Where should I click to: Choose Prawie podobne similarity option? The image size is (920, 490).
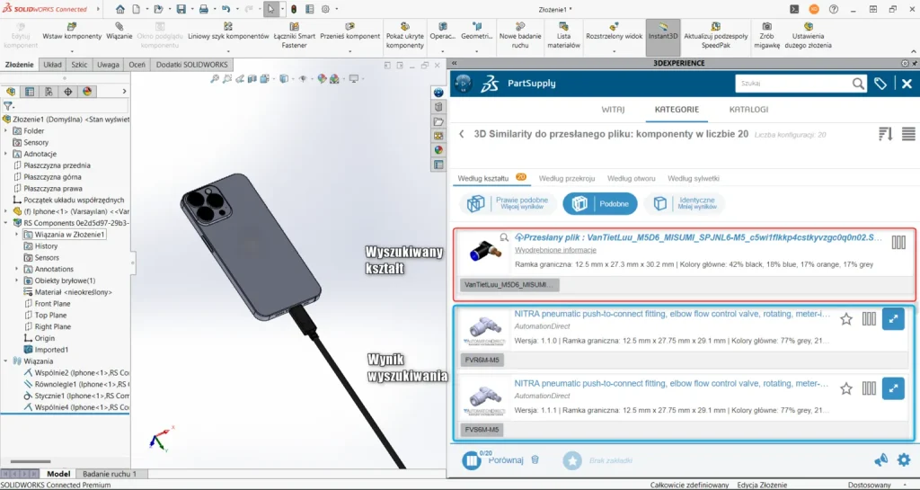click(508, 203)
